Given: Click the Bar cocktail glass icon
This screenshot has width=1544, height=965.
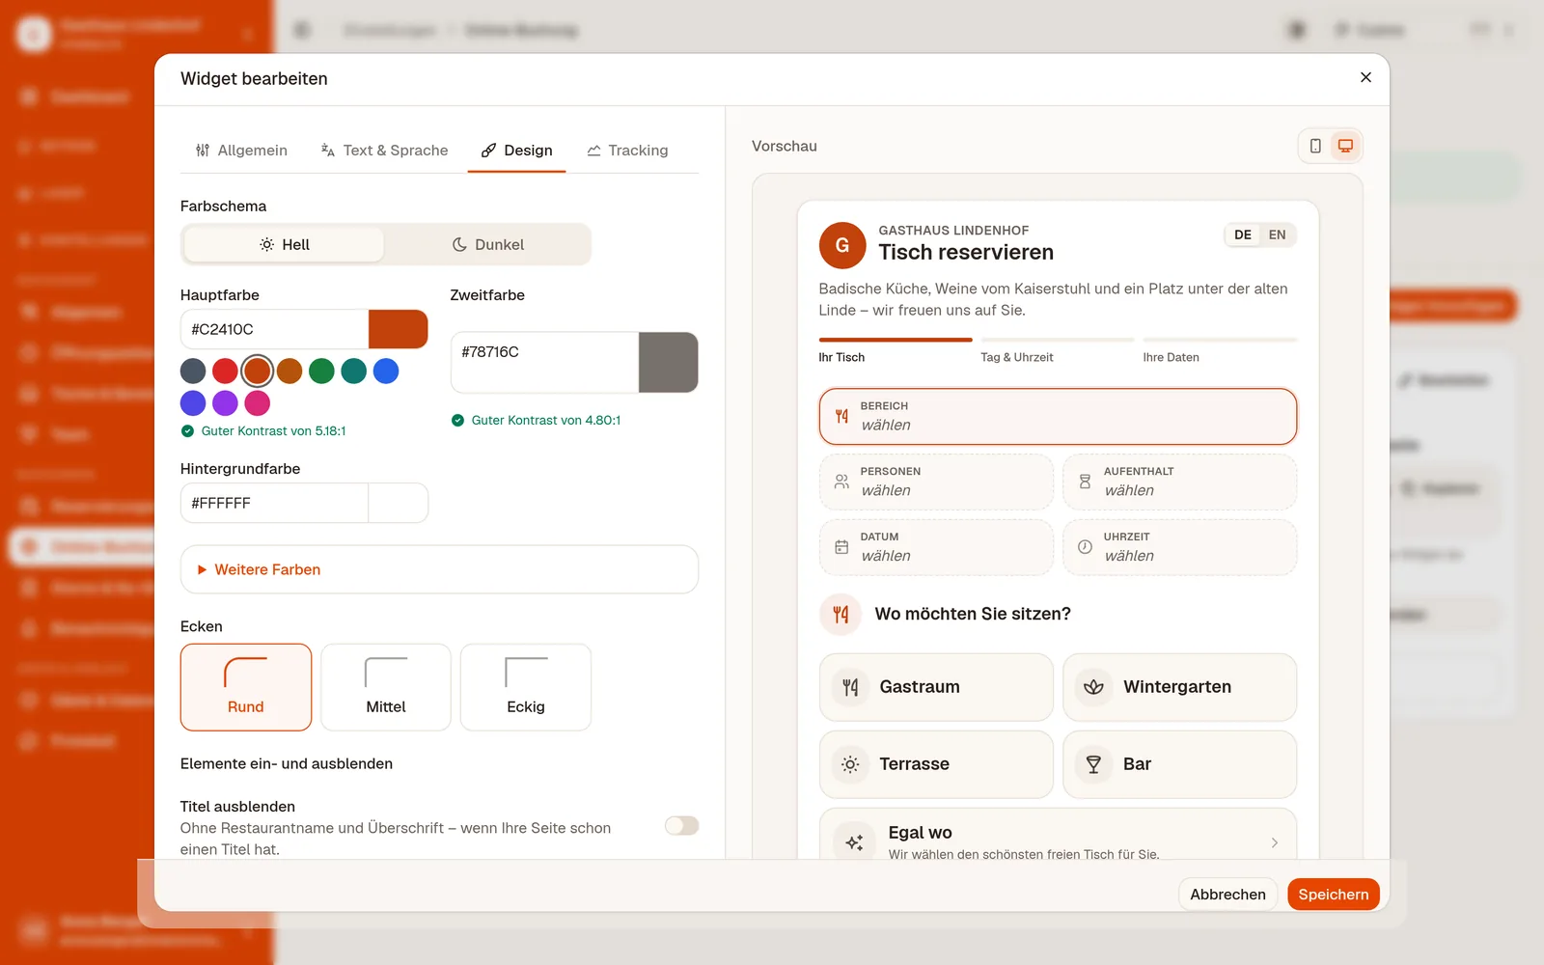Looking at the screenshot, I should point(1093,764).
